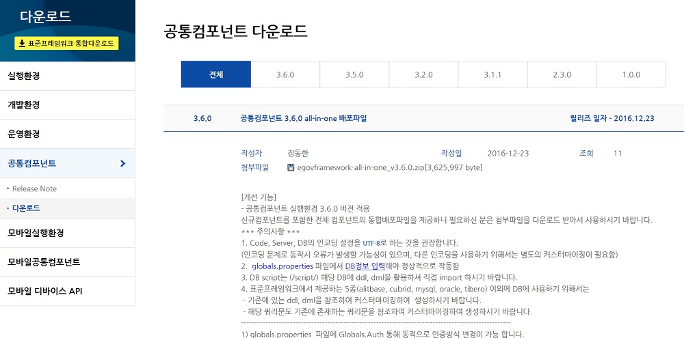Screen dimensions: 684x338
Task: Select the 다운로드 submenu item
Action: click(26, 208)
